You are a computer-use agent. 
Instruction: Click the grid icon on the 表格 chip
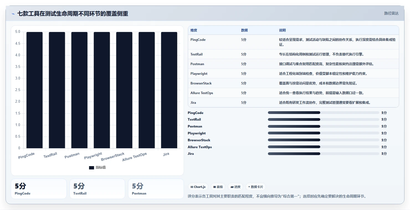215,187
